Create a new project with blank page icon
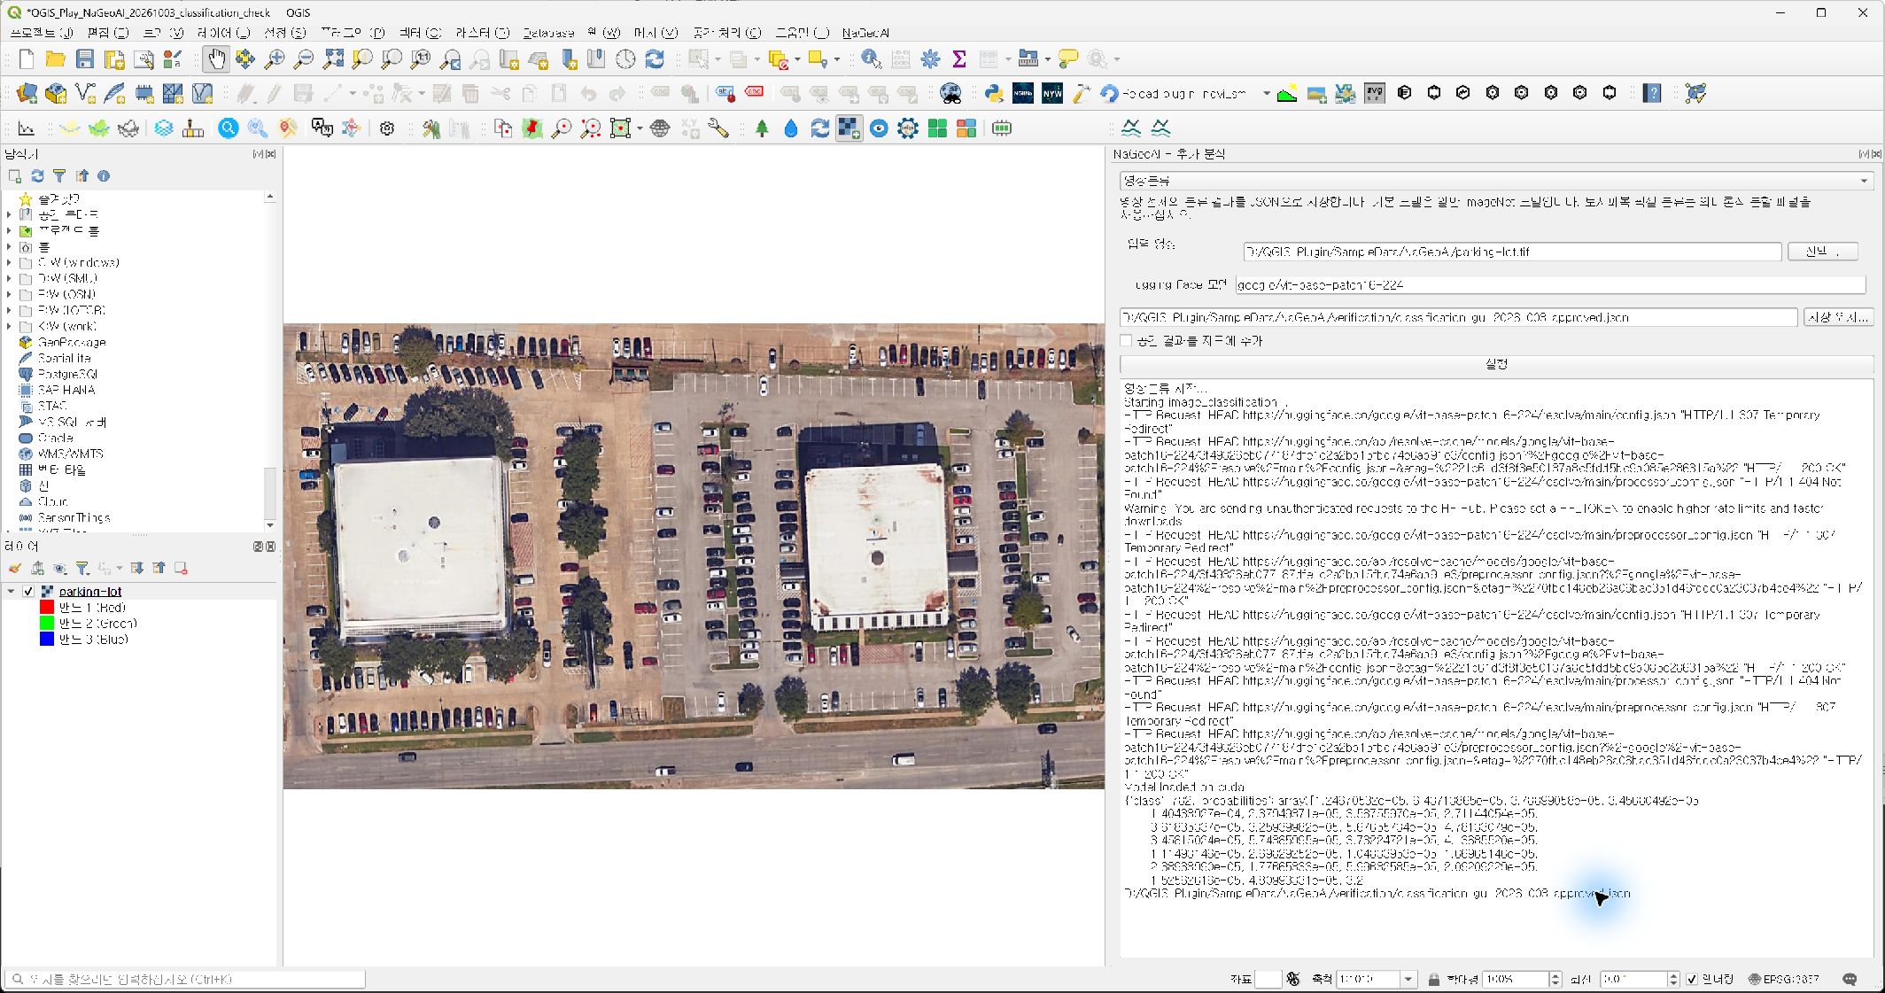The width and height of the screenshot is (1885, 993). click(x=27, y=59)
